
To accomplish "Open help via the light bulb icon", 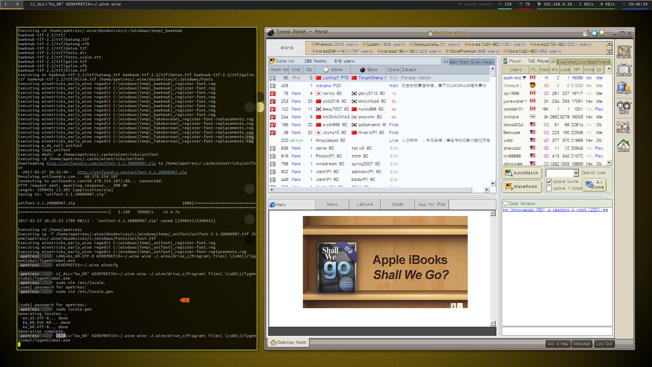I will tap(603, 33).
